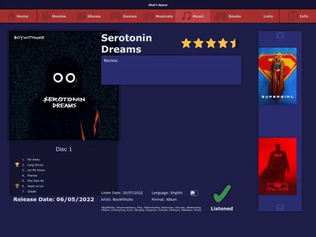Screen dimensions: 316x237
Task: Open Games section via gamepad icon
Action: pyautogui.click(x=115, y=16)
